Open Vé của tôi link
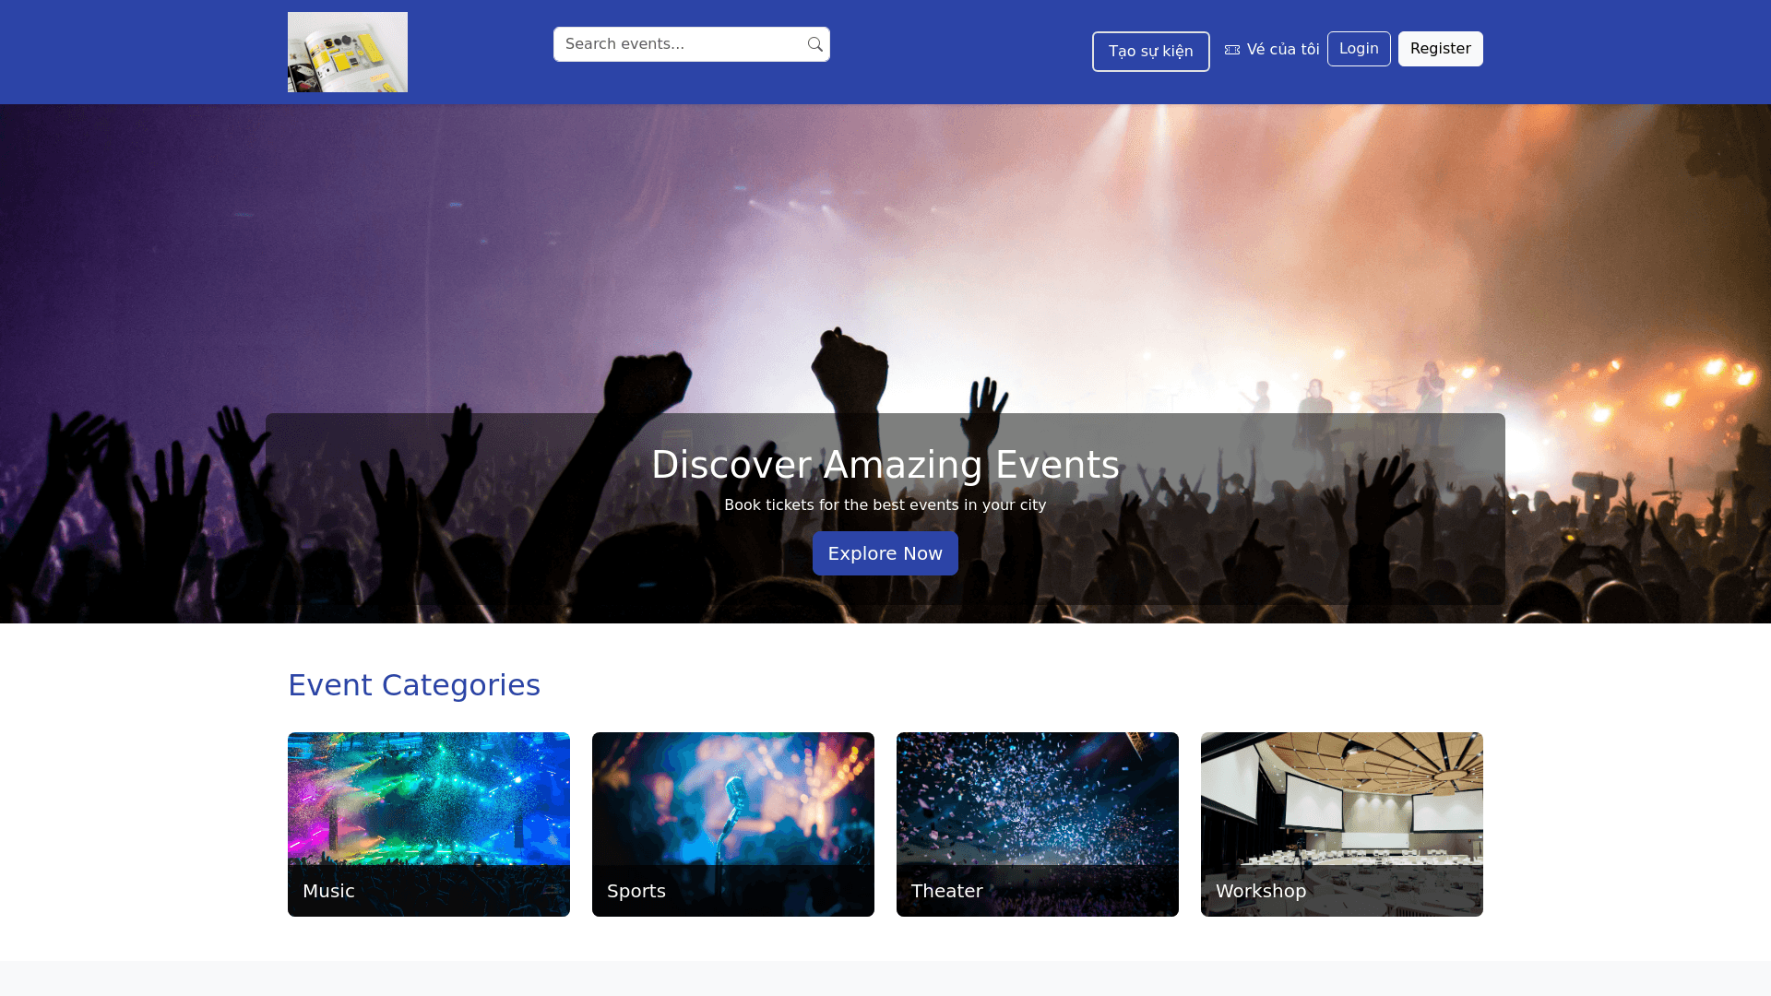 1272,50
